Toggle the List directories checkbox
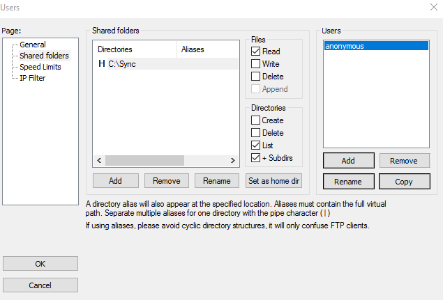Viewport: 443px width, 300px height. point(256,145)
